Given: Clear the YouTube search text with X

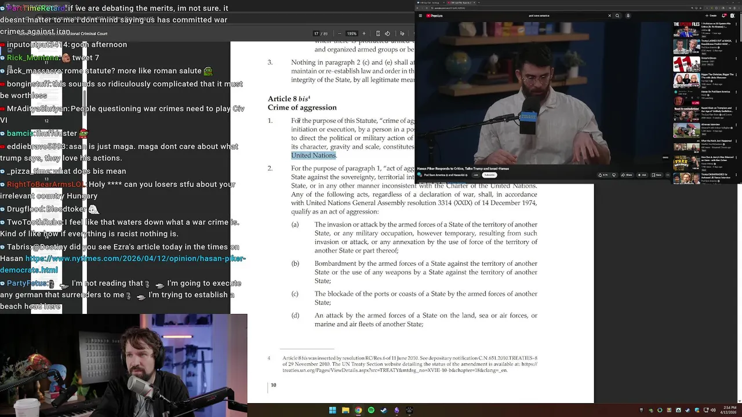Looking at the screenshot, I should click(610, 16).
